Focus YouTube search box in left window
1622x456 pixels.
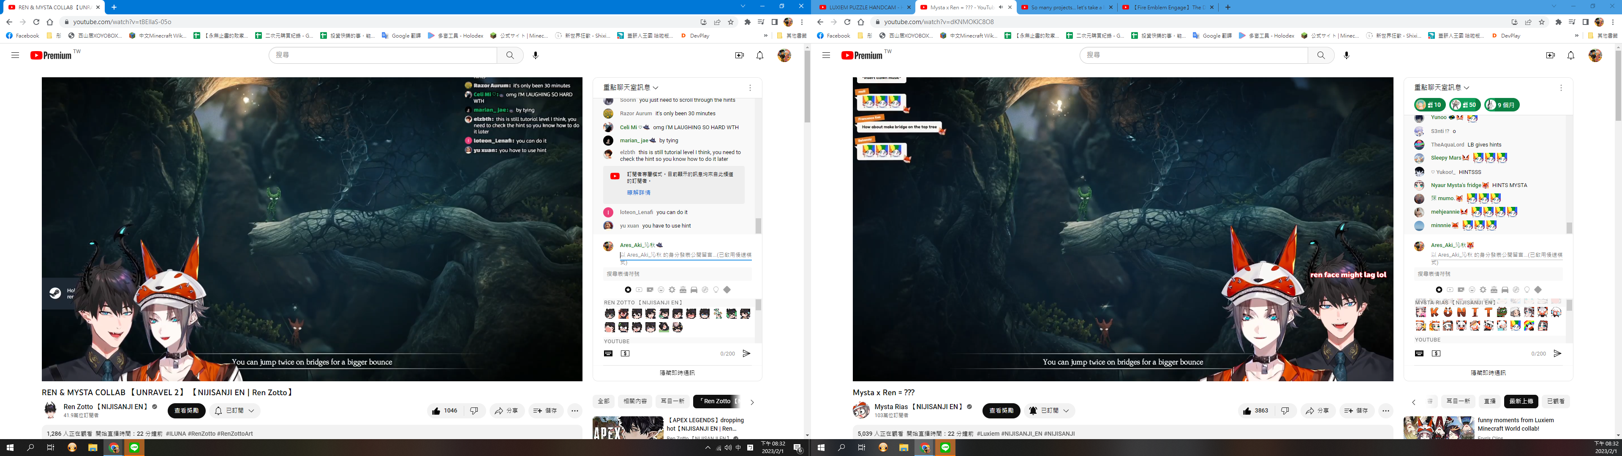click(383, 55)
